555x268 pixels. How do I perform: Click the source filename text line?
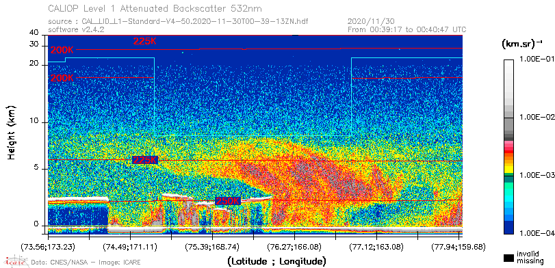(178, 22)
